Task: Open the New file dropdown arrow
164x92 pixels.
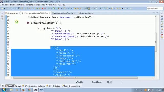Action: point(4,8)
